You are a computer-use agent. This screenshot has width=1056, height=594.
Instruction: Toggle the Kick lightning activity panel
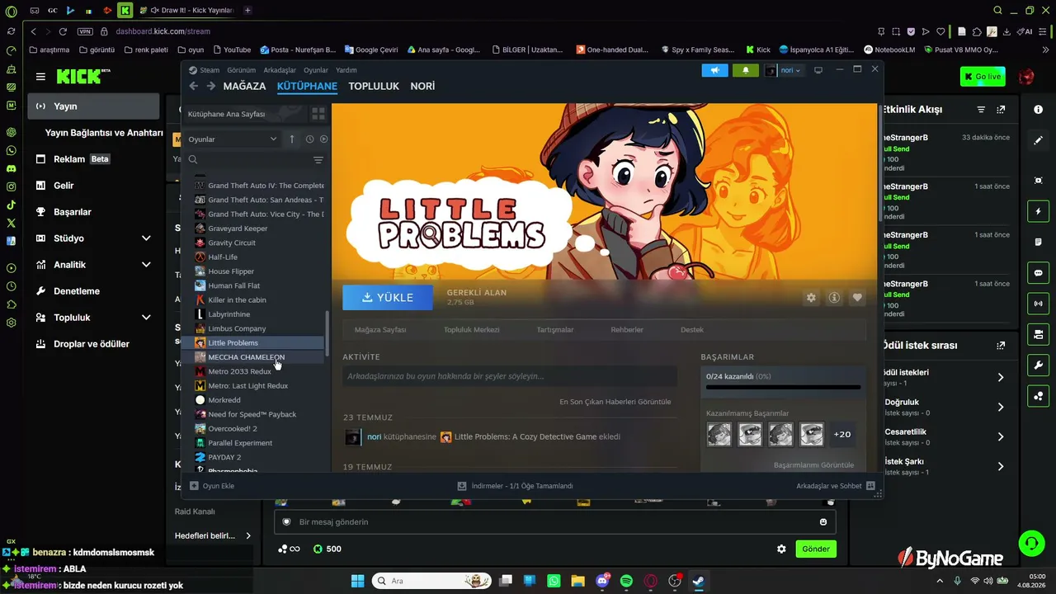[x=1038, y=211]
